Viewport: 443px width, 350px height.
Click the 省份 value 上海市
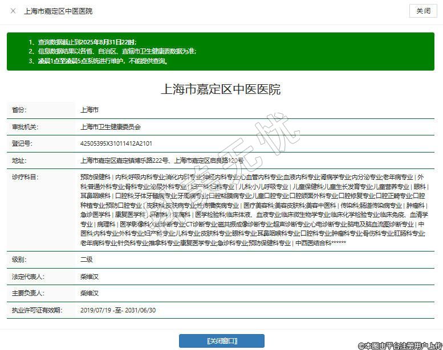90,110
